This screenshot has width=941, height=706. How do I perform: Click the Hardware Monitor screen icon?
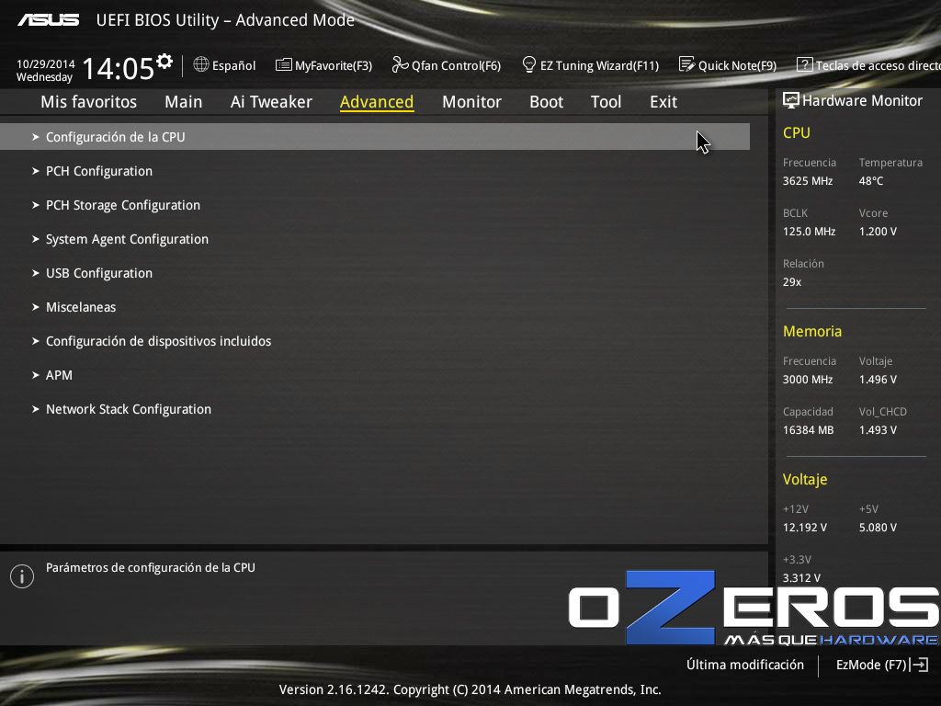[x=791, y=100]
